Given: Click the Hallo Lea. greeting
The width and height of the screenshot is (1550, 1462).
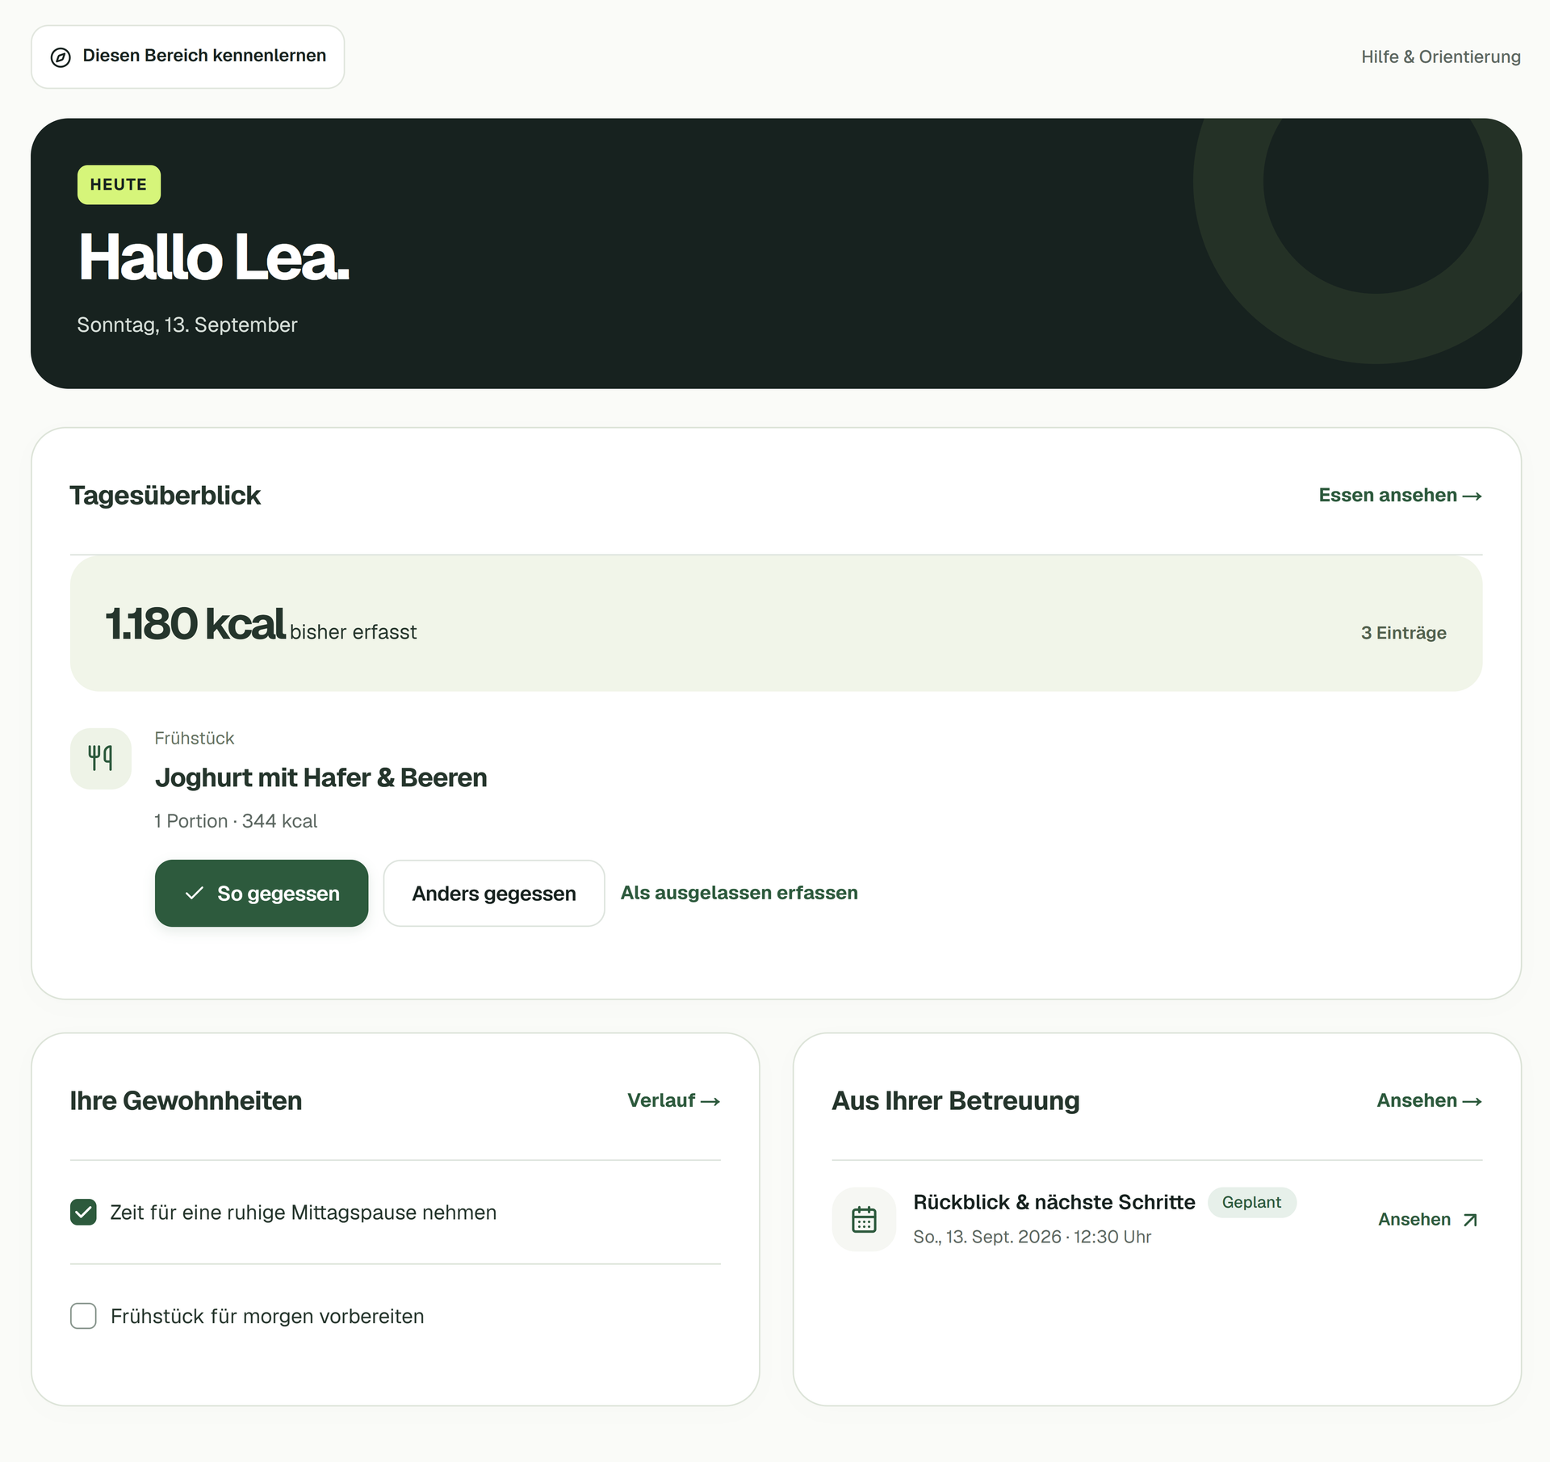Looking at the screenshot, I should 214,258.
